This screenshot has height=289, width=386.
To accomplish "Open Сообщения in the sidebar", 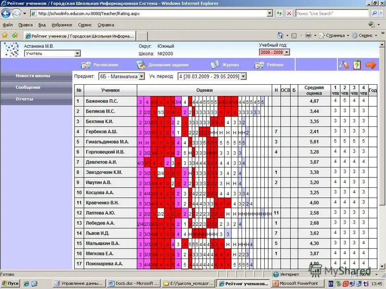I will tap(36, 87).
